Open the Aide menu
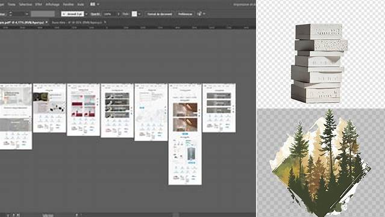This screenshot has width=385, height=217. (81, 4)
